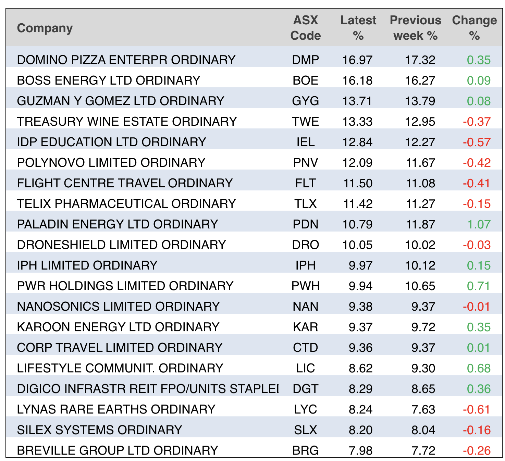Screen dimensions: 505x461
Task: Click Lifestyle Communit. latest value 8.62
Action: [360, 368]
